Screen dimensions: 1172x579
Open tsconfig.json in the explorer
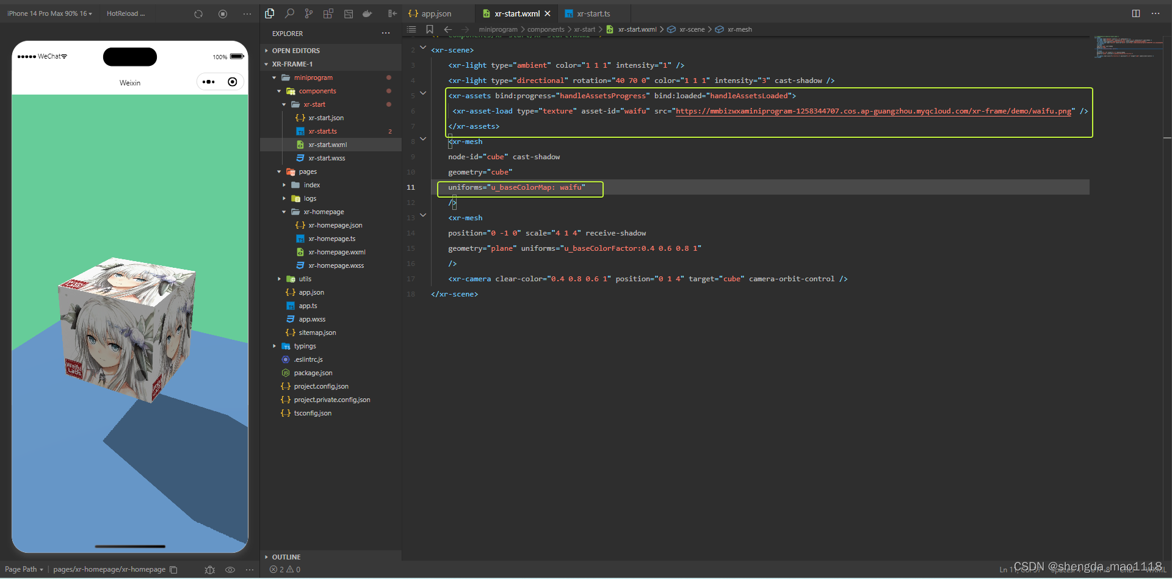pyautogui.click(x=313, y=413)
